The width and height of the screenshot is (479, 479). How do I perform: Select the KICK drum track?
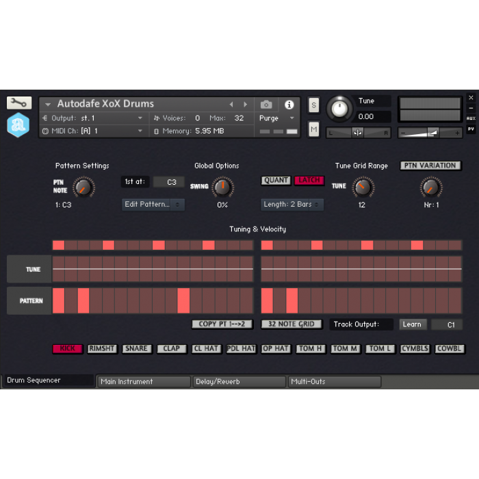pos(68,349)
